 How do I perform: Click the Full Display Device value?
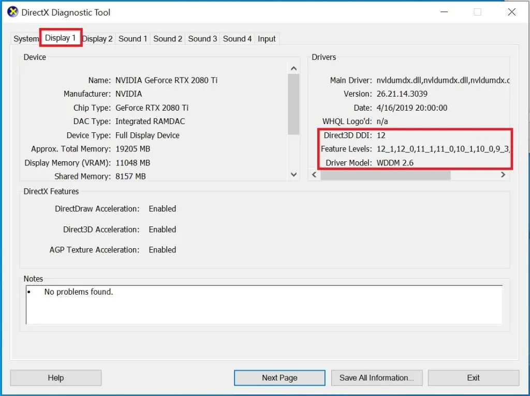coord(148,135)
